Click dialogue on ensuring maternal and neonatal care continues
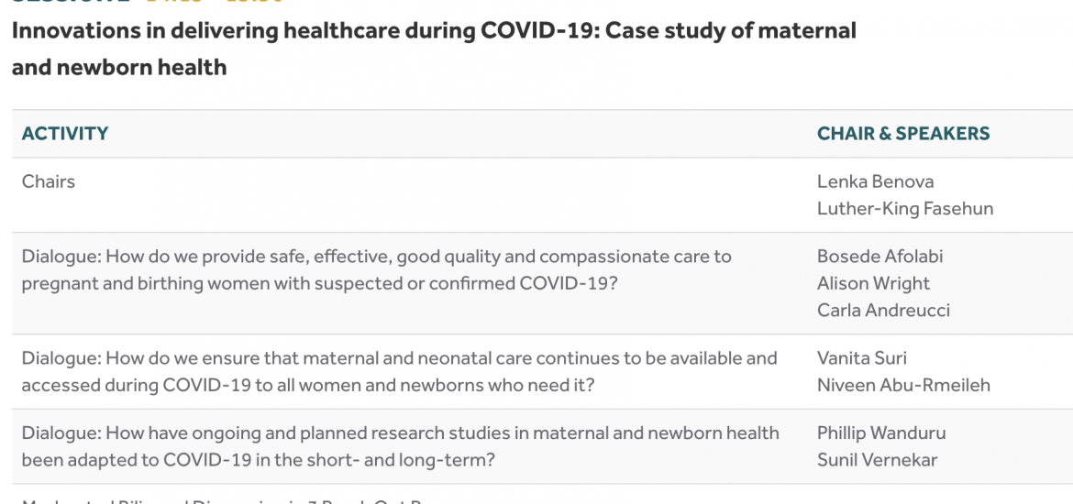Image resolution: width=1073 pixels, height=504 pixels. pos(400,371)
